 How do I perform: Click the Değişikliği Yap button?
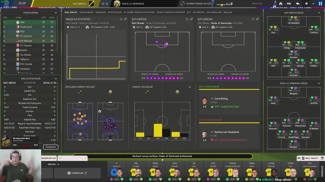point(48,158)
